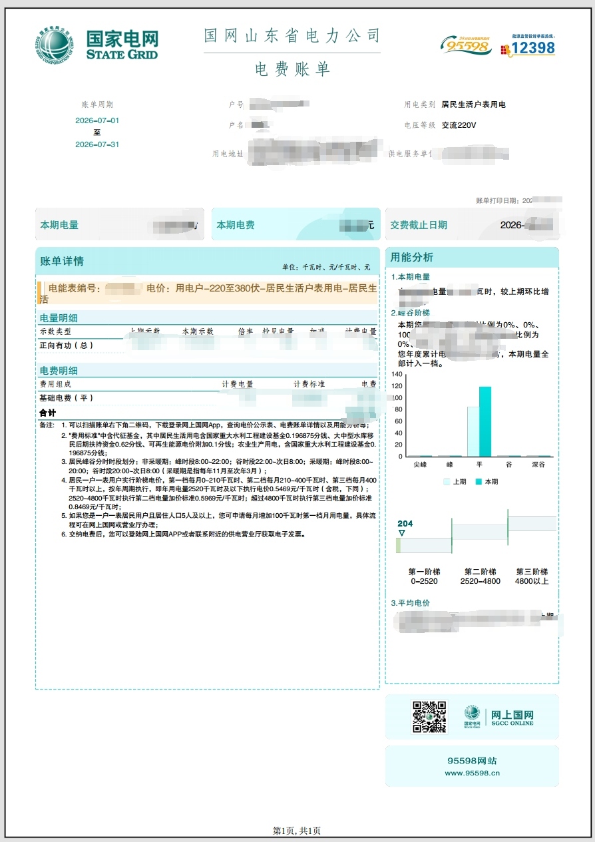Image resolution: width=595 pixels, height=842 pixels.
Task: Click the 账单周期 label
Action: 97,105
